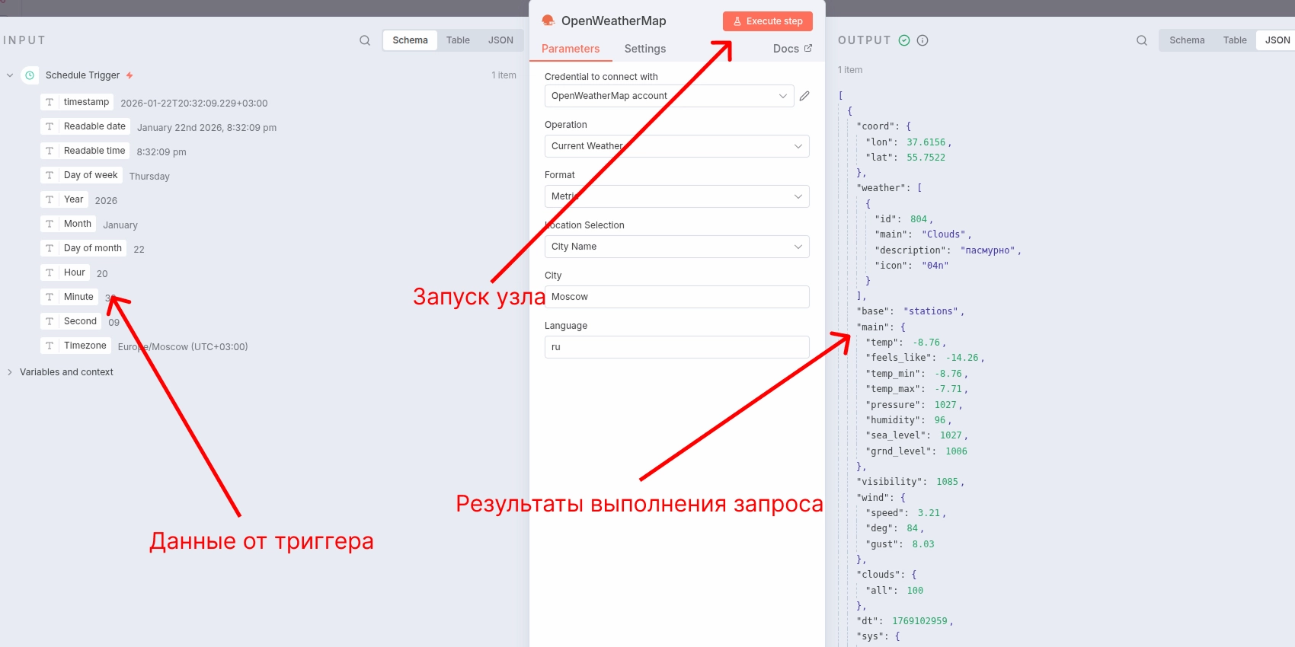
Task: Click the "feels_like" key in the JSON output
Action: coord(900,358)
